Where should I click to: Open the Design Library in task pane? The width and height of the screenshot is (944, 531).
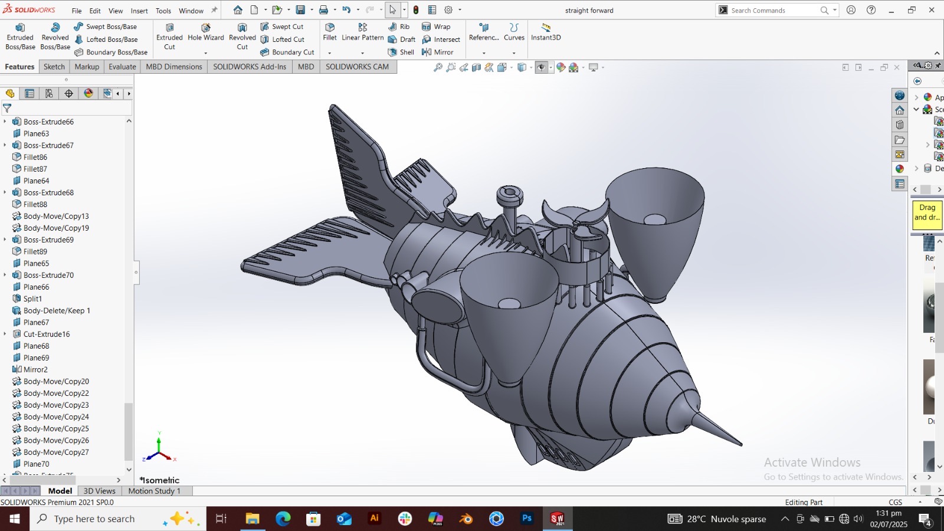pyautogui.click(x=899, y=125)
